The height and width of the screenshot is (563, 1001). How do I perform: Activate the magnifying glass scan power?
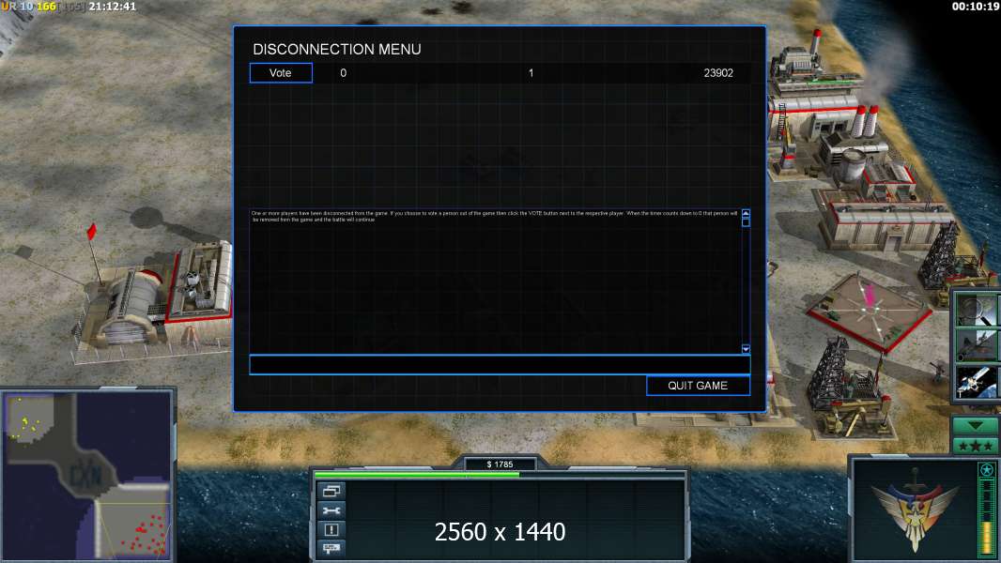pyautogui.click(x=977, y=311)
